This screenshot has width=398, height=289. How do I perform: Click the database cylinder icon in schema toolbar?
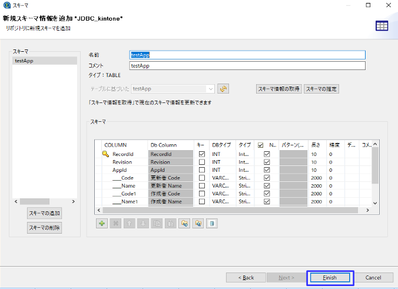click(212, 224)
